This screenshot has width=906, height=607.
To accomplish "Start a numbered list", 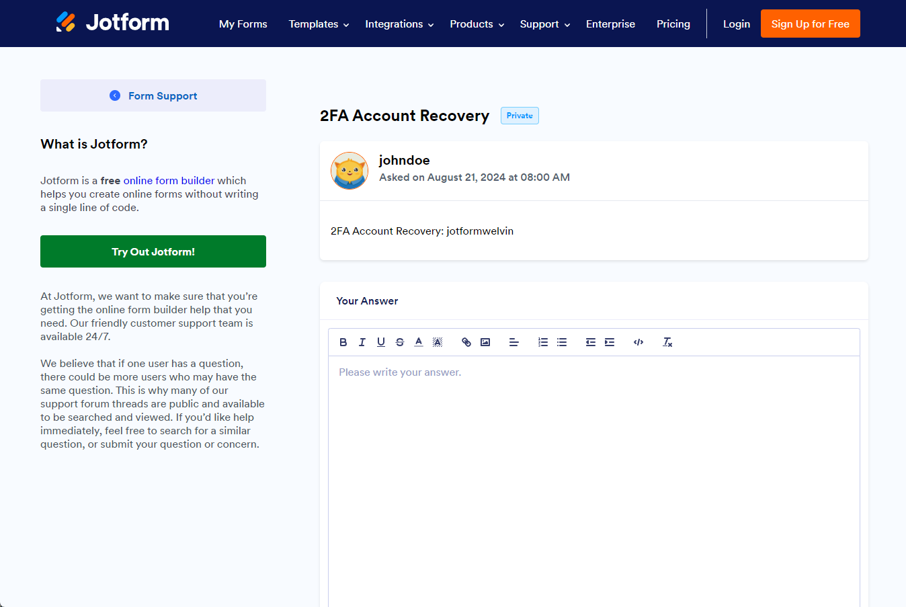I will [543, 342].
